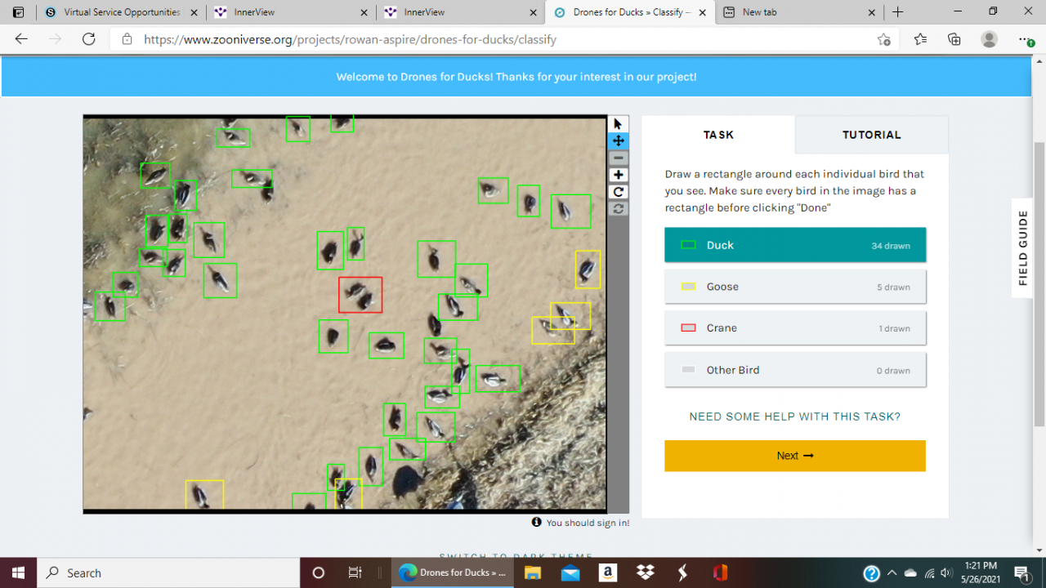Screen dimensions: 1046x588
Task: Open Drones for Ducks taskbar window
Action: (x=454, y=572)
